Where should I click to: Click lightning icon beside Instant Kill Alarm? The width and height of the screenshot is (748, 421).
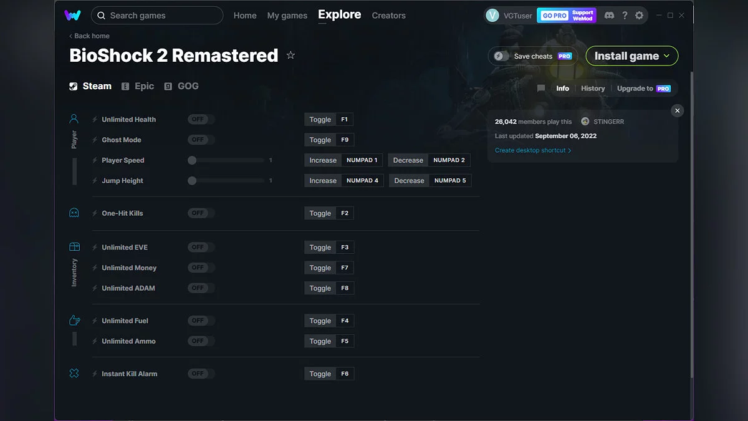[x=95, y=374]
